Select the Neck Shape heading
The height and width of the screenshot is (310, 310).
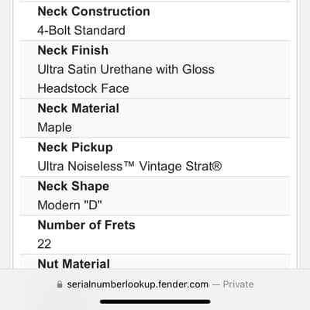(x=74, y=186)
